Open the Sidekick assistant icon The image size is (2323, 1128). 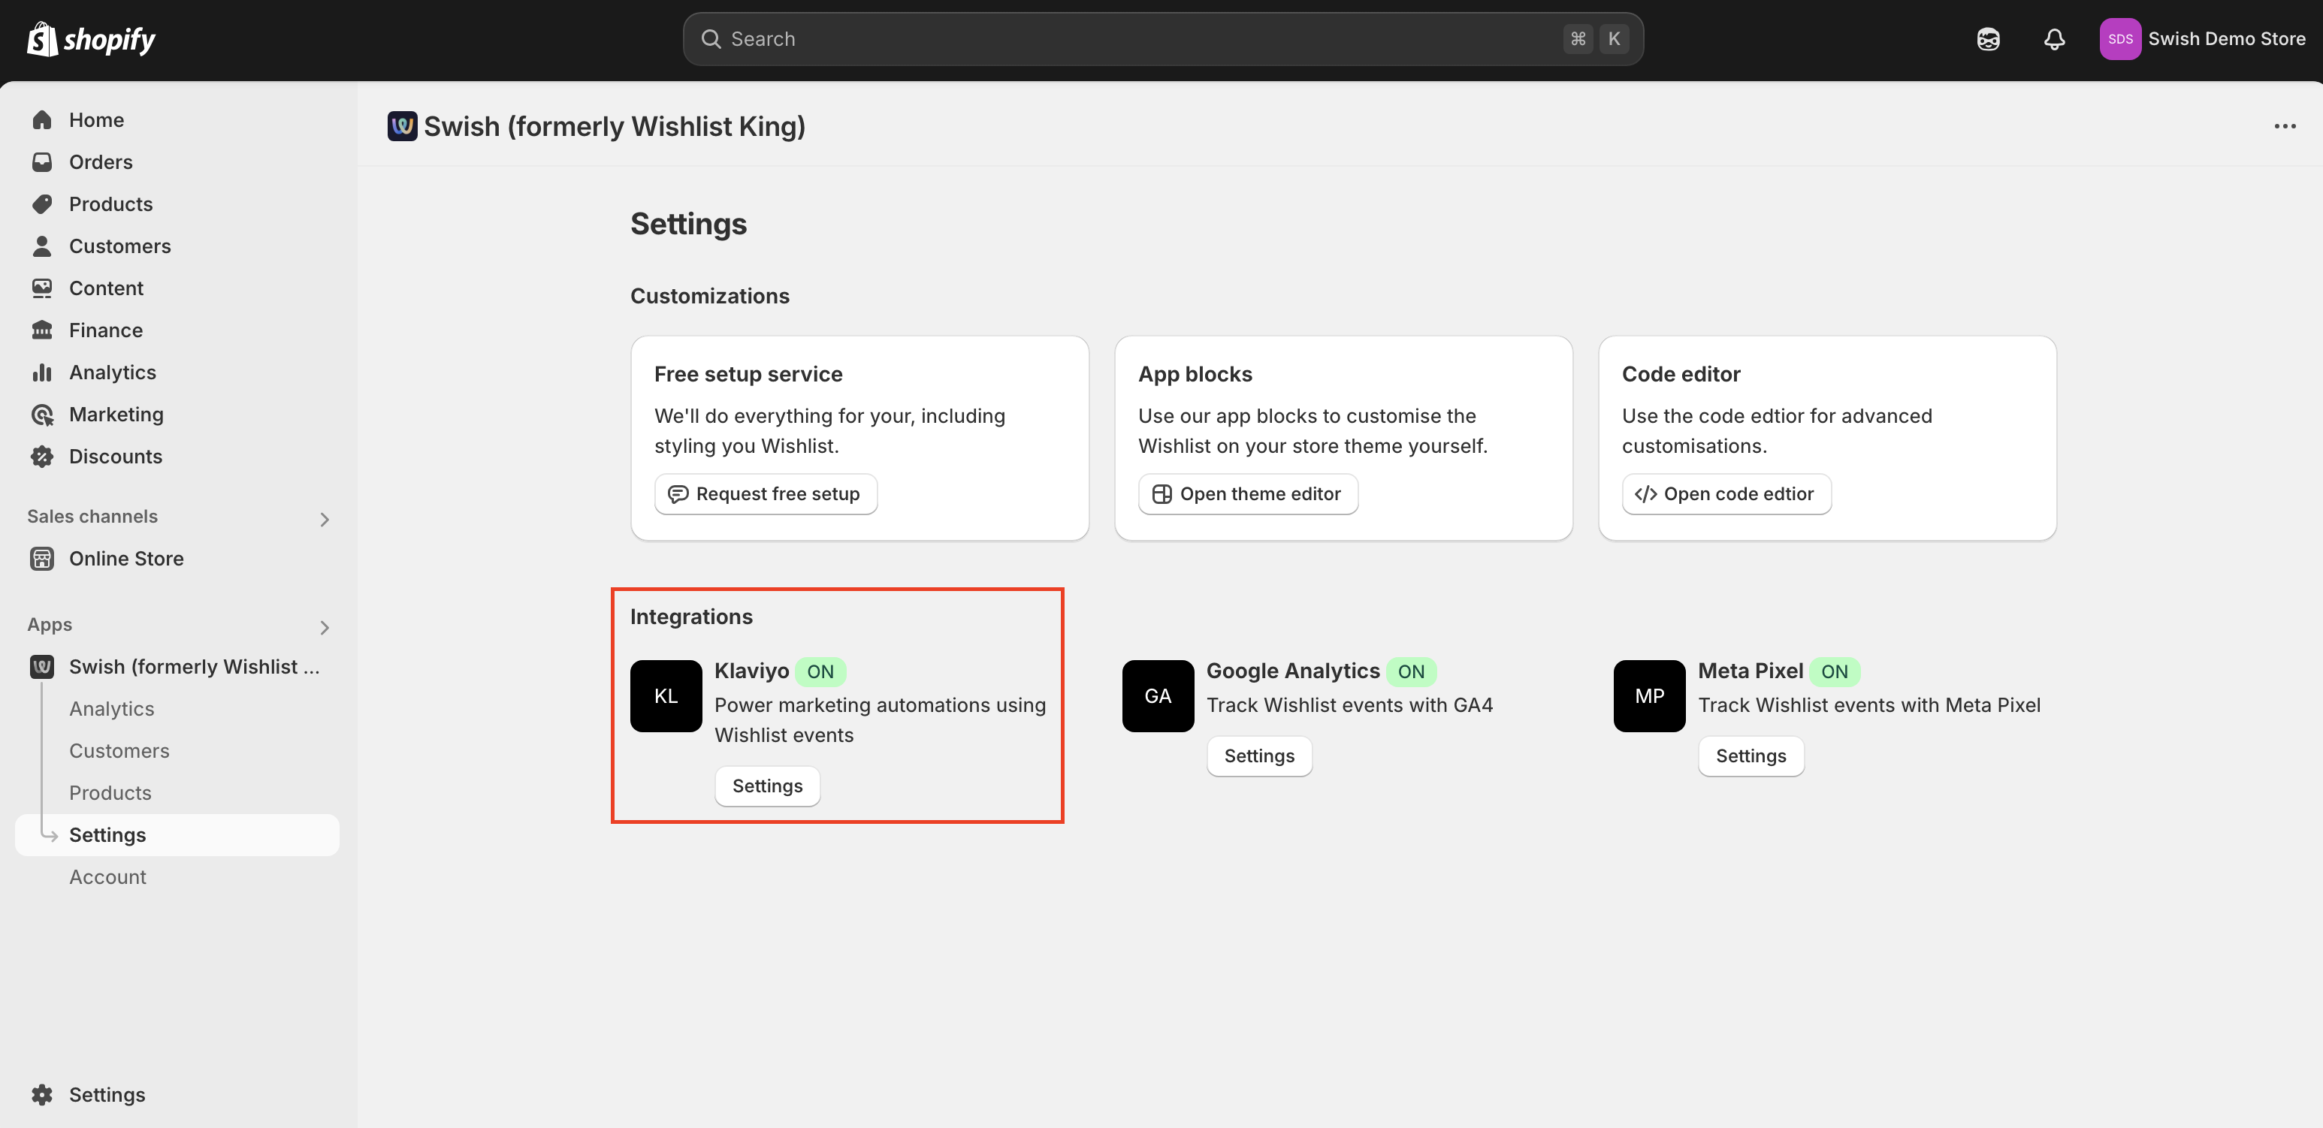coord(1987,39)
